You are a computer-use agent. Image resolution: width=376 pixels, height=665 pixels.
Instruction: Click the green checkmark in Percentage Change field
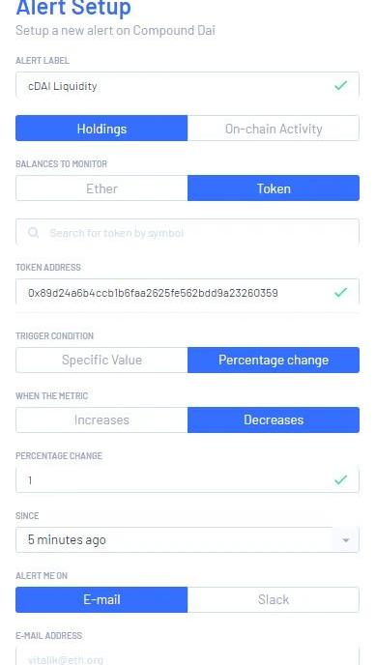tap(340, 479)
